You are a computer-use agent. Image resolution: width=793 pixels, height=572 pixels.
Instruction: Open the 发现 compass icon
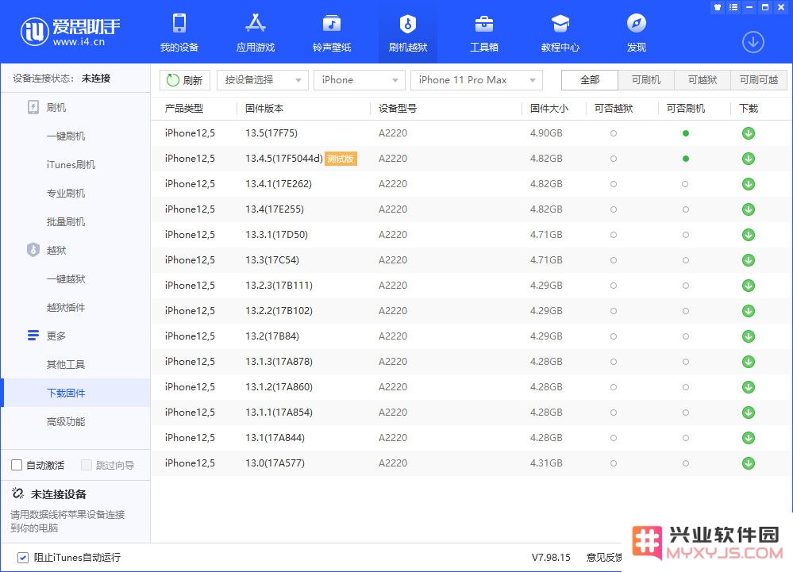click(636, 23)
